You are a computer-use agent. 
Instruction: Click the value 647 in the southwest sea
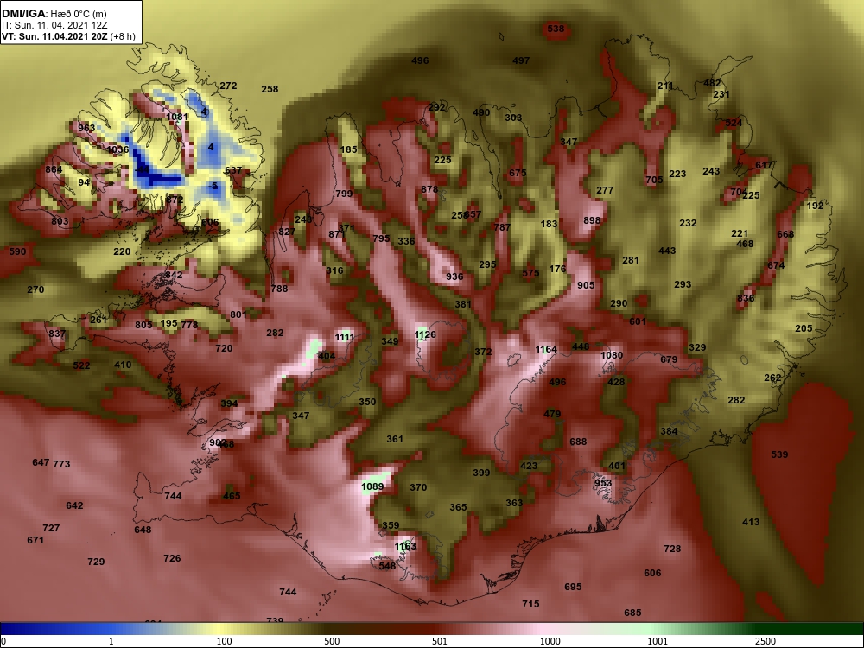41,462
